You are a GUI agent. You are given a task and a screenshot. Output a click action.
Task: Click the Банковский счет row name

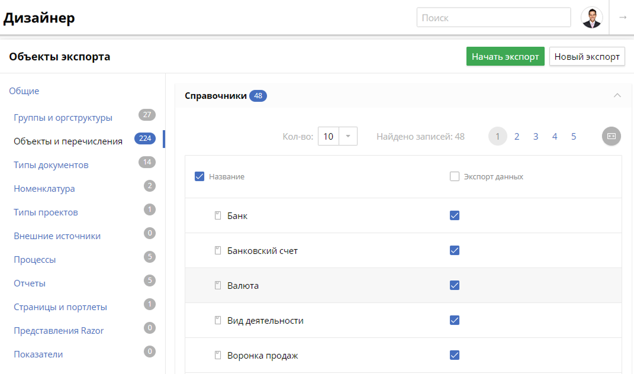(262, 251)
